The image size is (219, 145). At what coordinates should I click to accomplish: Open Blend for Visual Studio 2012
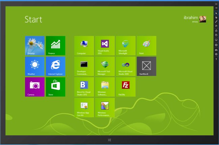pos(84,87)
